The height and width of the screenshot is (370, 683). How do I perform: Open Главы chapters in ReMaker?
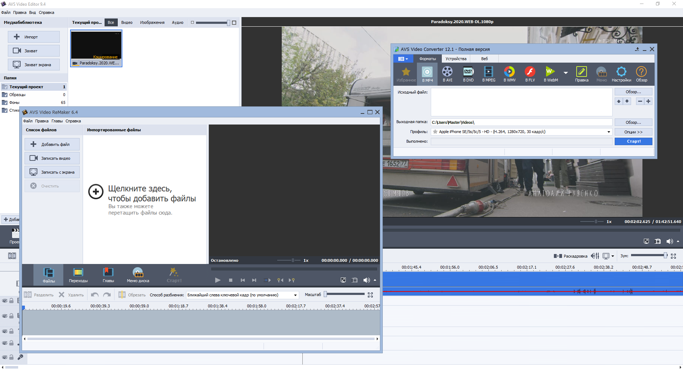pos(108,275)
